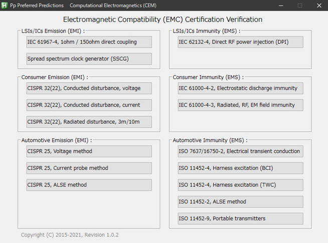Select CISPR 25, Current probe method
Screen dimensions: 328x243
pyautogui.click(x=89, y=168)
